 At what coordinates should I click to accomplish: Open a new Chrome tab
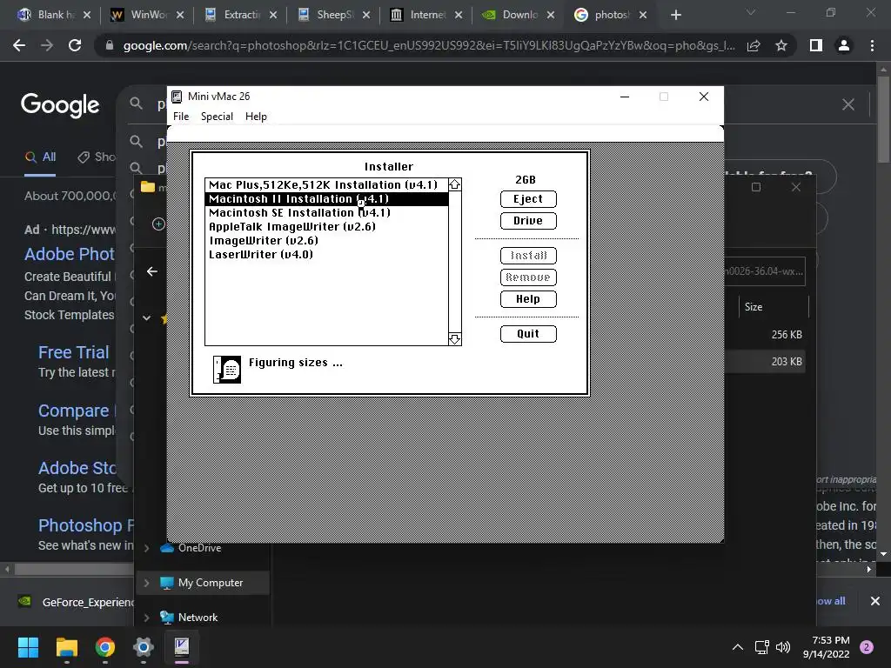coord(675,15)
